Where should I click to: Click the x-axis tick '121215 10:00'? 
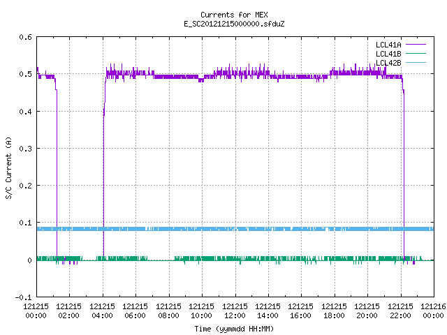201,311
